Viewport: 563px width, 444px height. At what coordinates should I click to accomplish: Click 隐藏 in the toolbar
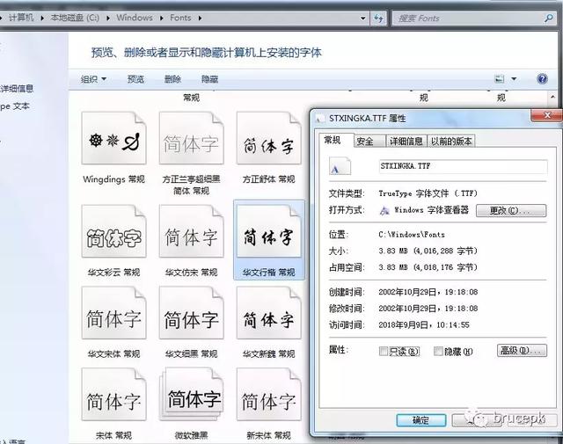209,79
